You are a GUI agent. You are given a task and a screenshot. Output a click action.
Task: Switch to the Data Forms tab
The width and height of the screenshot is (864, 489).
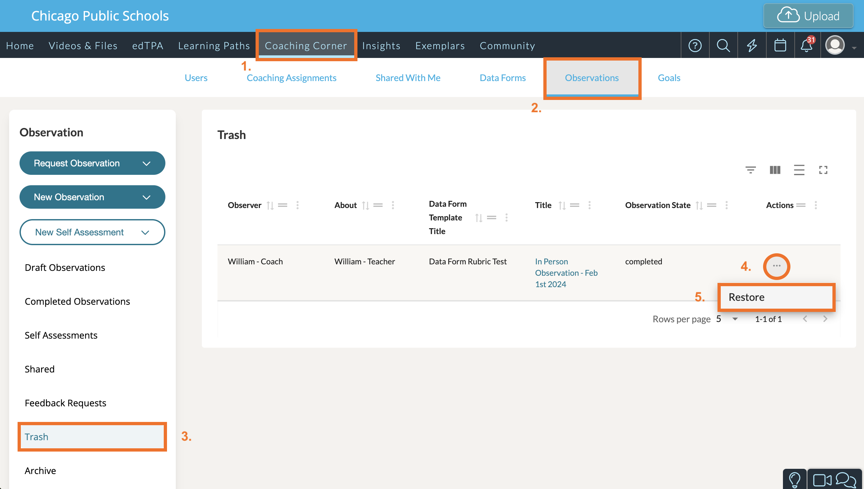[x=502, y=78]
